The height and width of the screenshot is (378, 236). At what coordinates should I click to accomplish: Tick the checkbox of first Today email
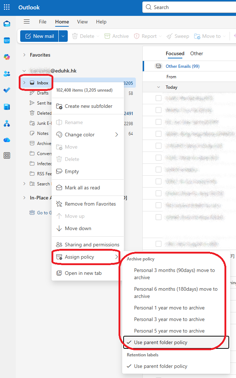click(x=159, y=98)
